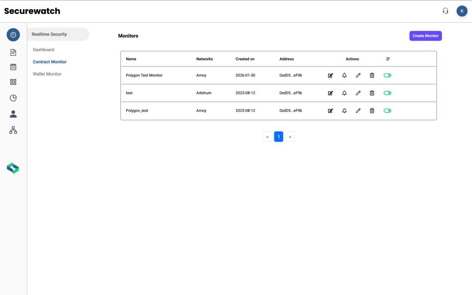Click the headset support icon

(x=445, y=11)
